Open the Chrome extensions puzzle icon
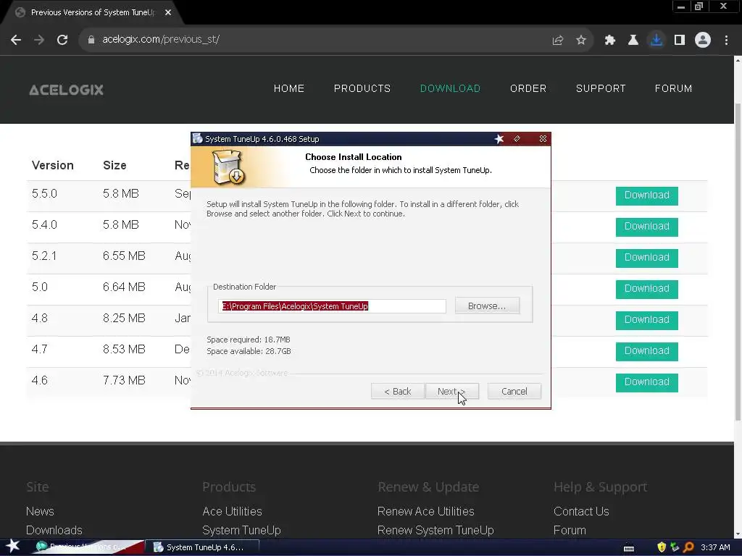Screen dimensions: 742x556 pos(610,41)
